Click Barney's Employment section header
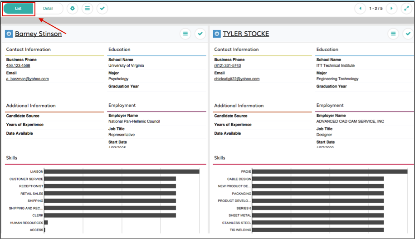415x239 pixels. tap(122, 105)
